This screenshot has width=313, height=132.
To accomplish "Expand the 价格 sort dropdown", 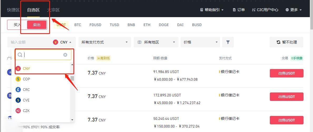I will 200,42.
